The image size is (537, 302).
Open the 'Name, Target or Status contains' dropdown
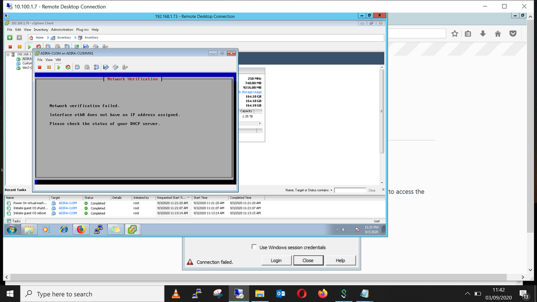click(331, 190)
